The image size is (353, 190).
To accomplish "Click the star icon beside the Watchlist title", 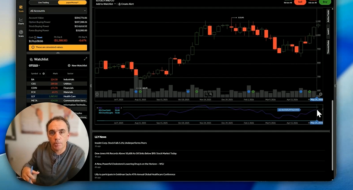I will click(31, 59).
